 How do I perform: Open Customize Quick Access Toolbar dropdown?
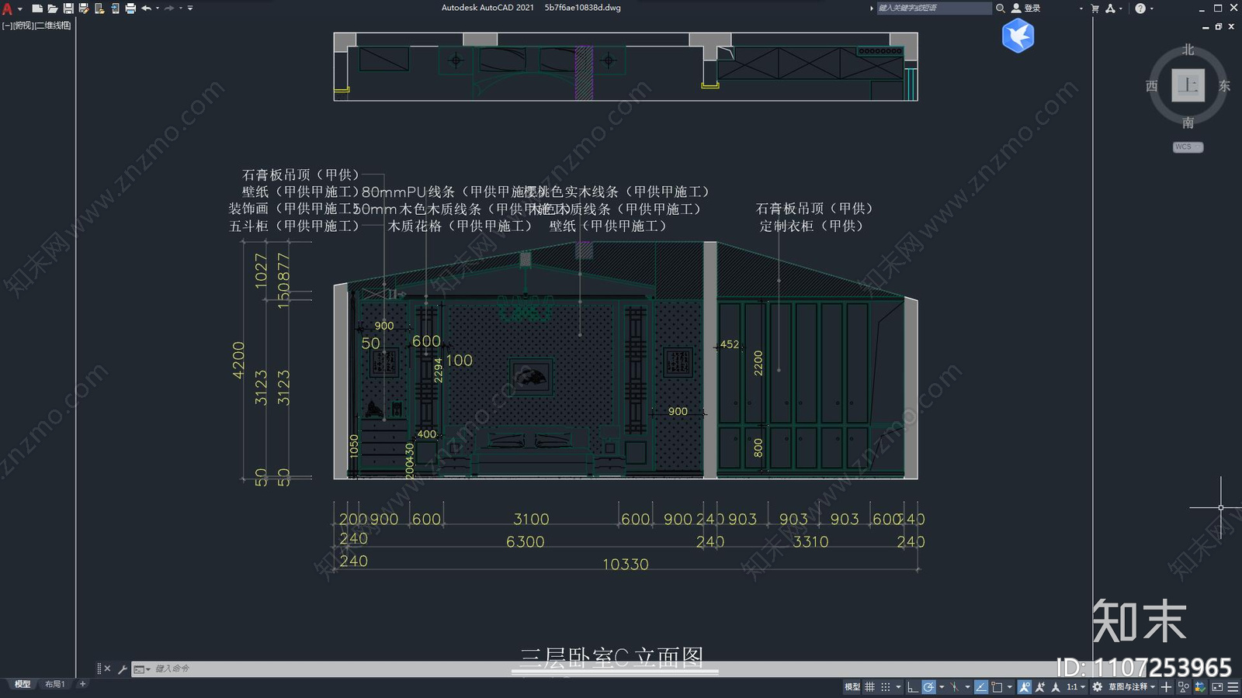[x=190, y=9]
